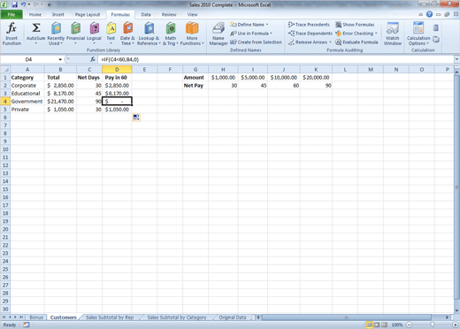Switch to the Insert ribbon tab
Image resolution: width=460 pixels, height=329 pixels.
click(57, 14)
